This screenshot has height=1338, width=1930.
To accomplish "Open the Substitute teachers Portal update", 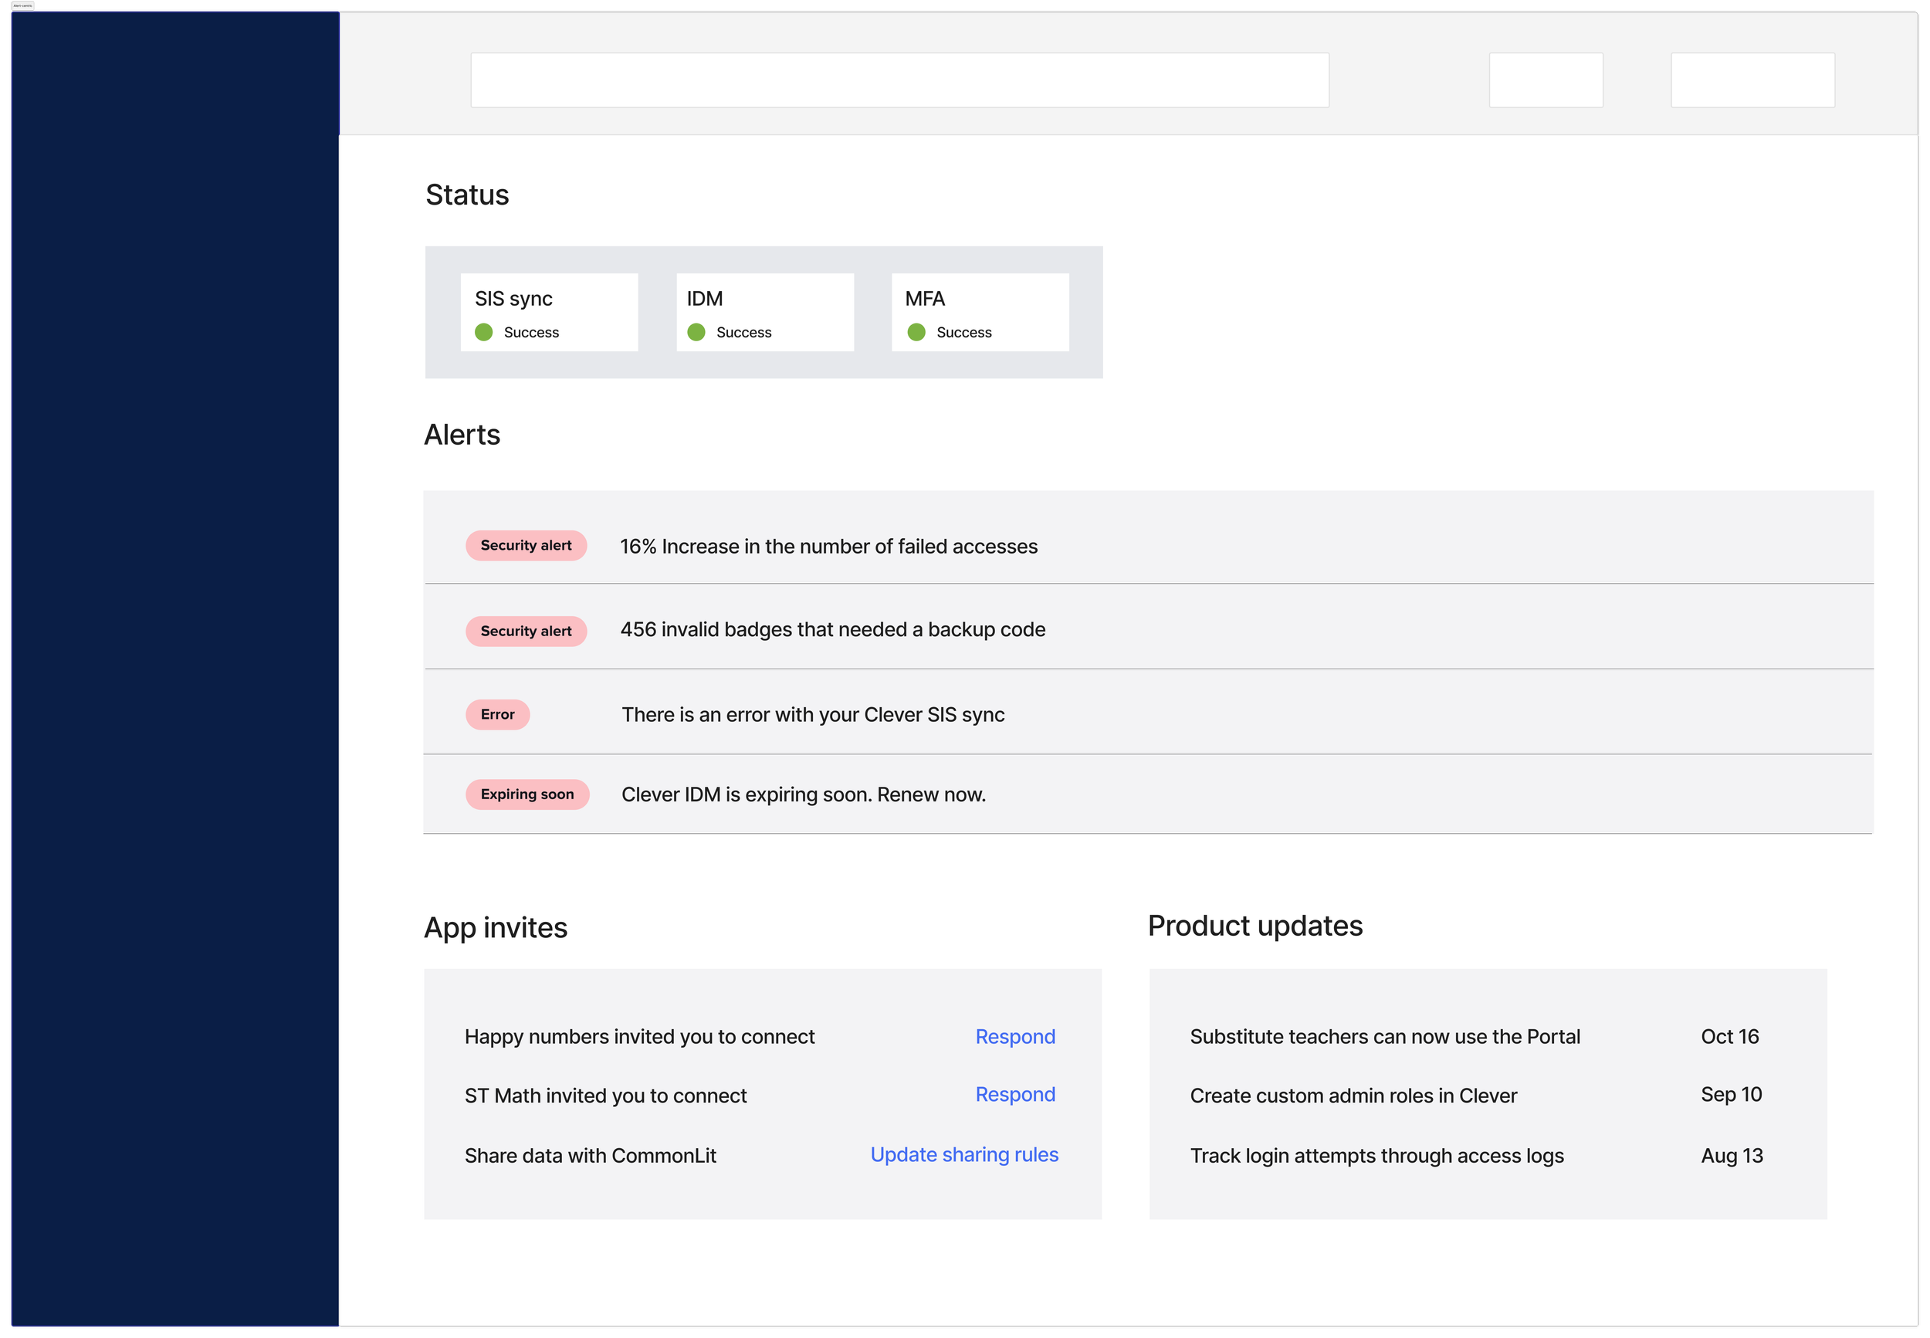I will tap(1384, 1036).
